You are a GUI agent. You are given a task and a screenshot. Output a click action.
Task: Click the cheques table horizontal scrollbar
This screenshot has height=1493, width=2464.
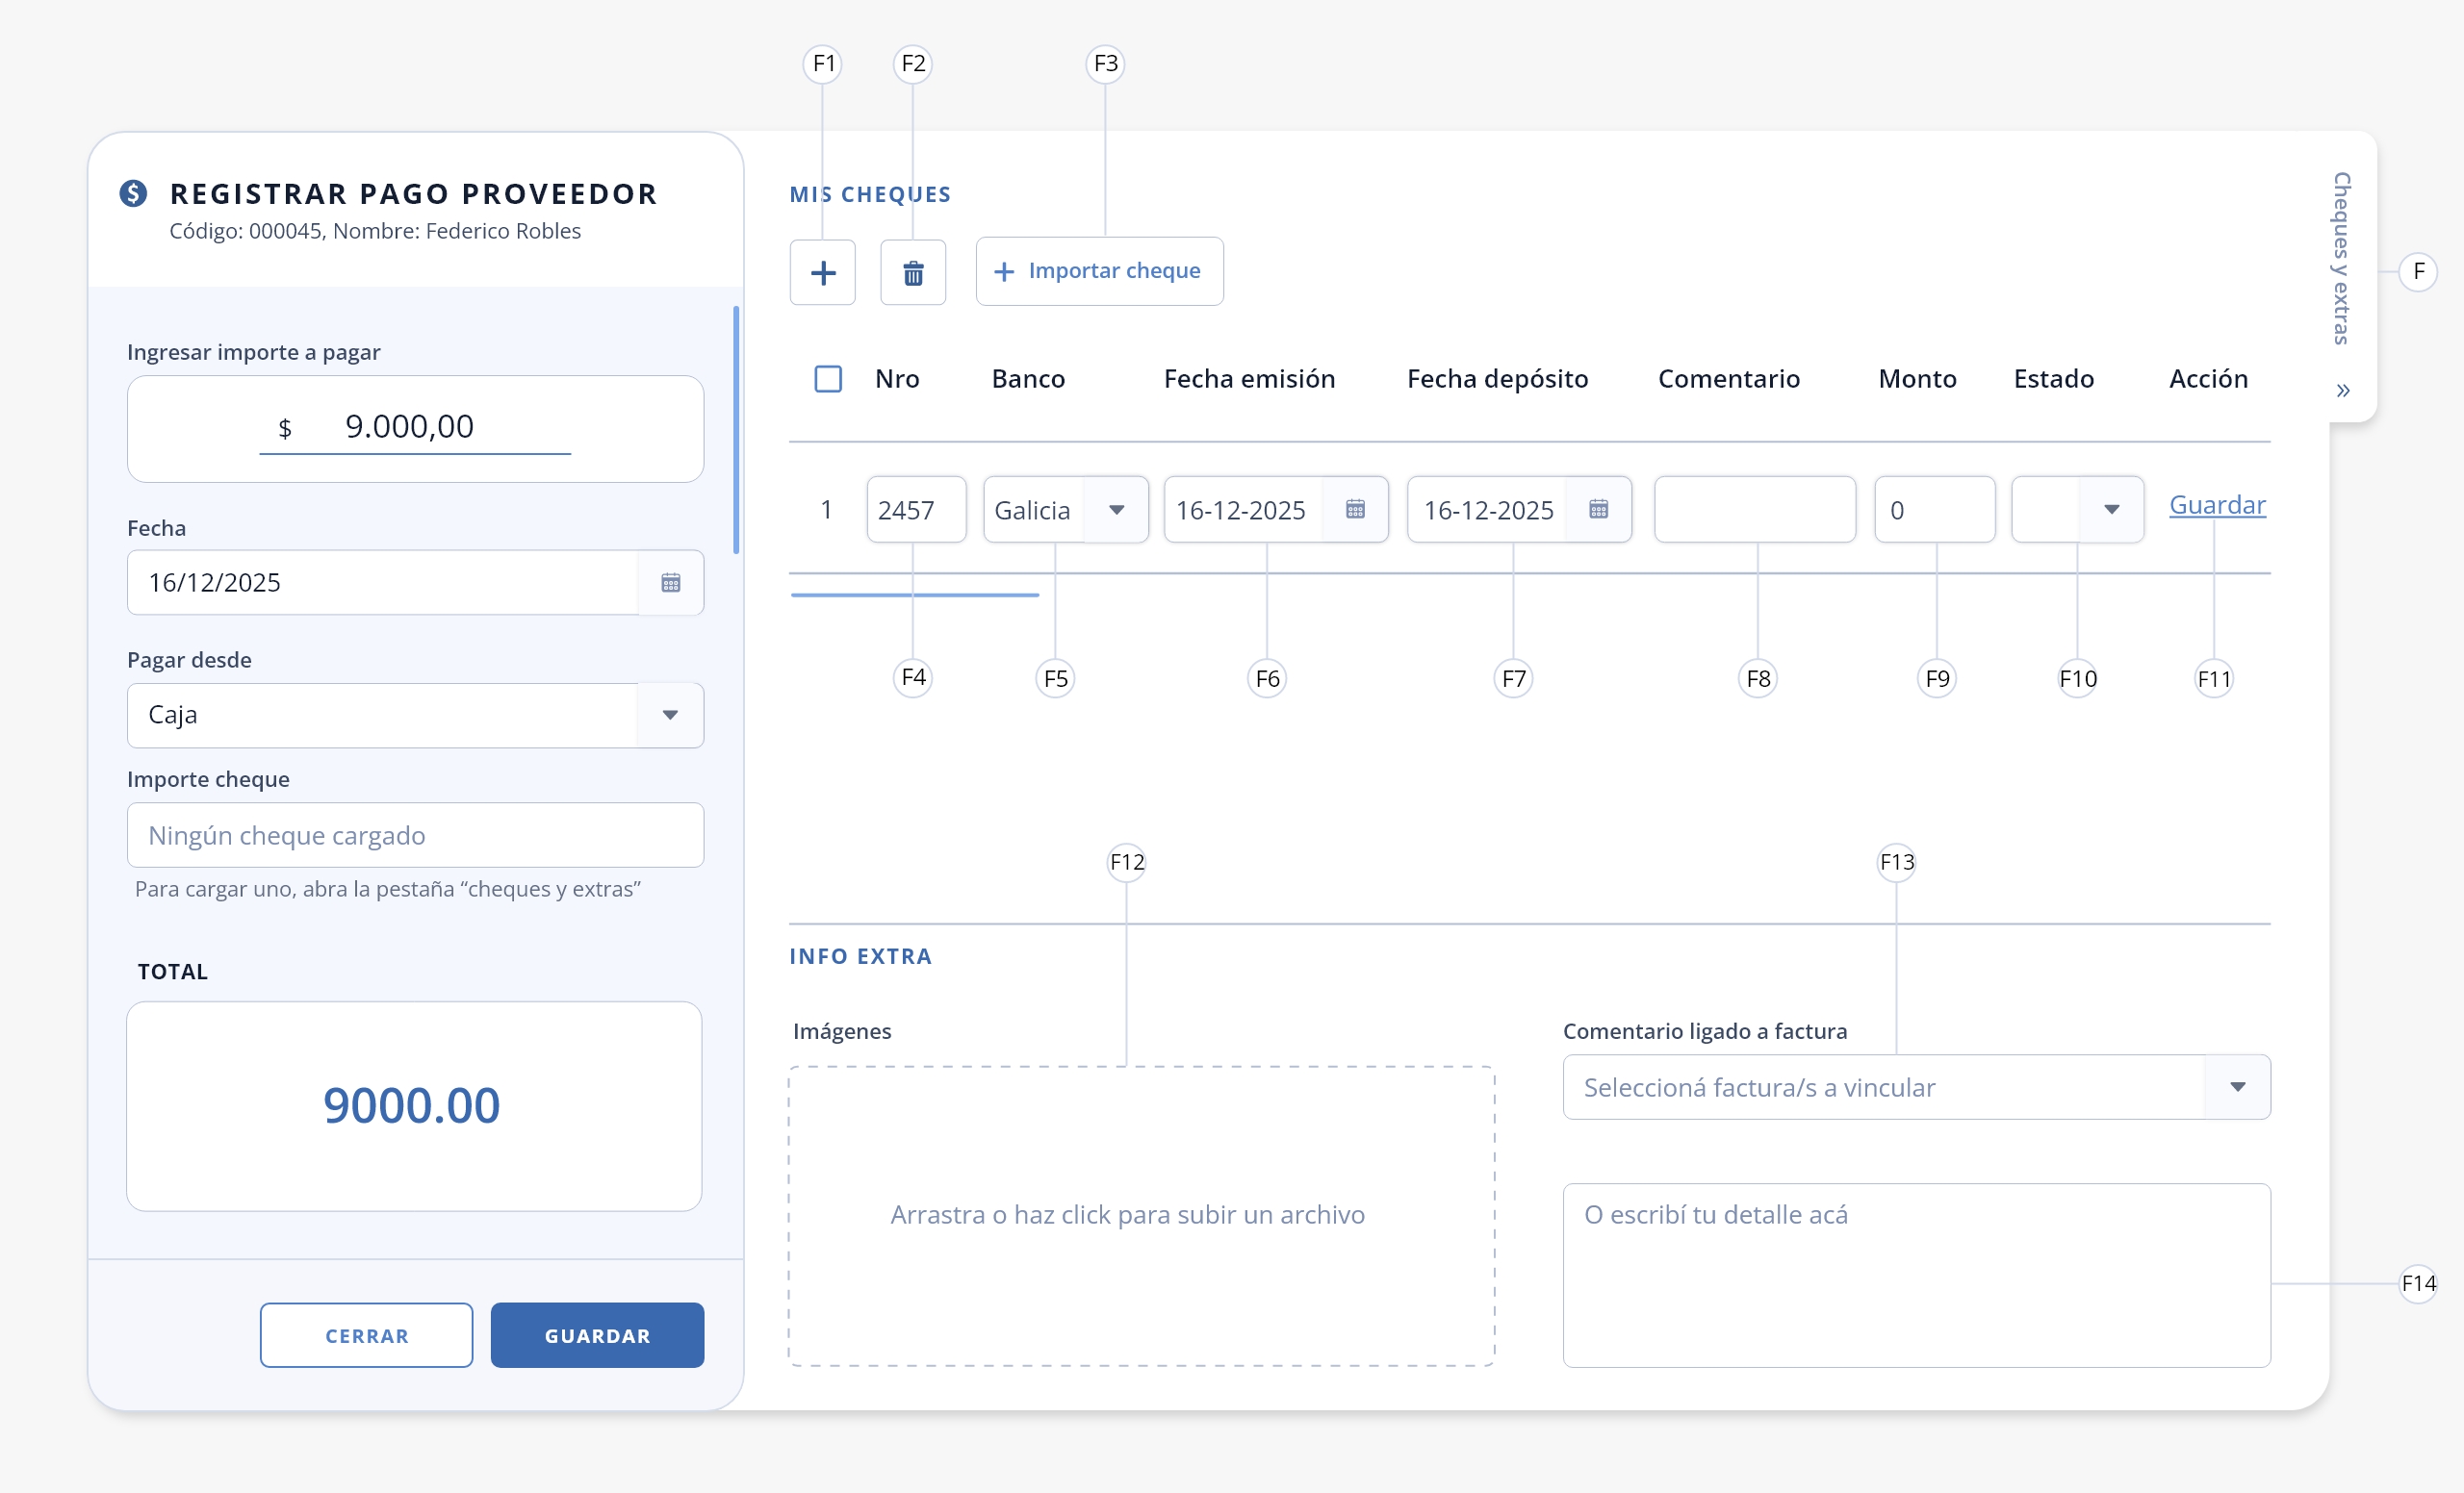coord(915,595)
